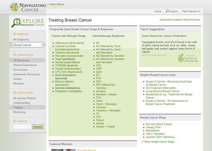
Task: Open Susan G Komen Introduction to Treatment
Action: (167, 102)
